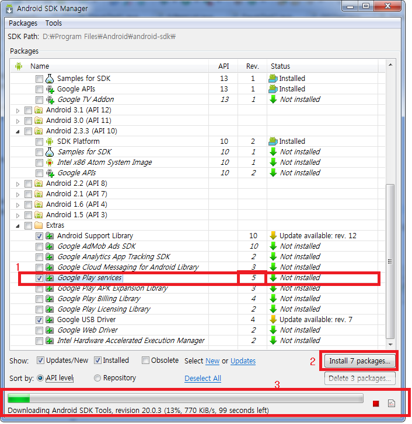The width and height of the screenshot is (412, 424).
Task: Click the Deselect All link
Action: [202, 379]
